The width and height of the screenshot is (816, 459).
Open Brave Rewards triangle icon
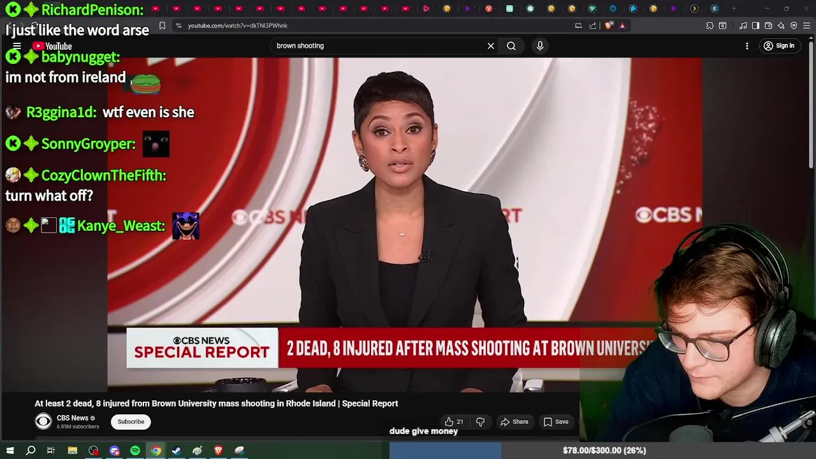tap(622, 25)
